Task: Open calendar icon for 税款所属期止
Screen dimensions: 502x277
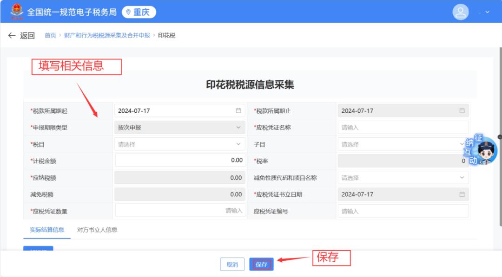Action: pos(462,111)
